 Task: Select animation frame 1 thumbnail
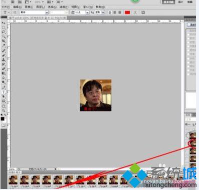pos(13,179)
